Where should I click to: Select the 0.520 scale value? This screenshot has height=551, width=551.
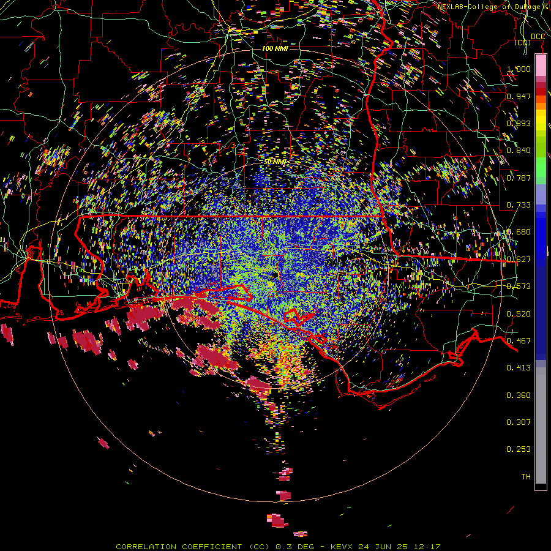tap(519, 313)
